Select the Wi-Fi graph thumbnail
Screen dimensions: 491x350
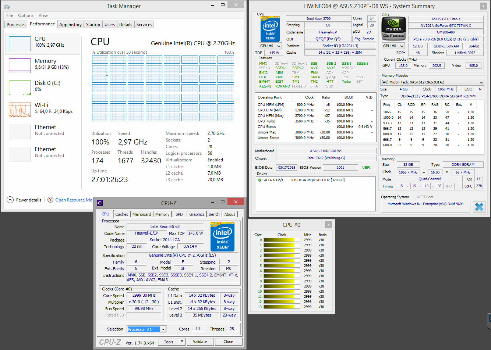click(20, 110)
